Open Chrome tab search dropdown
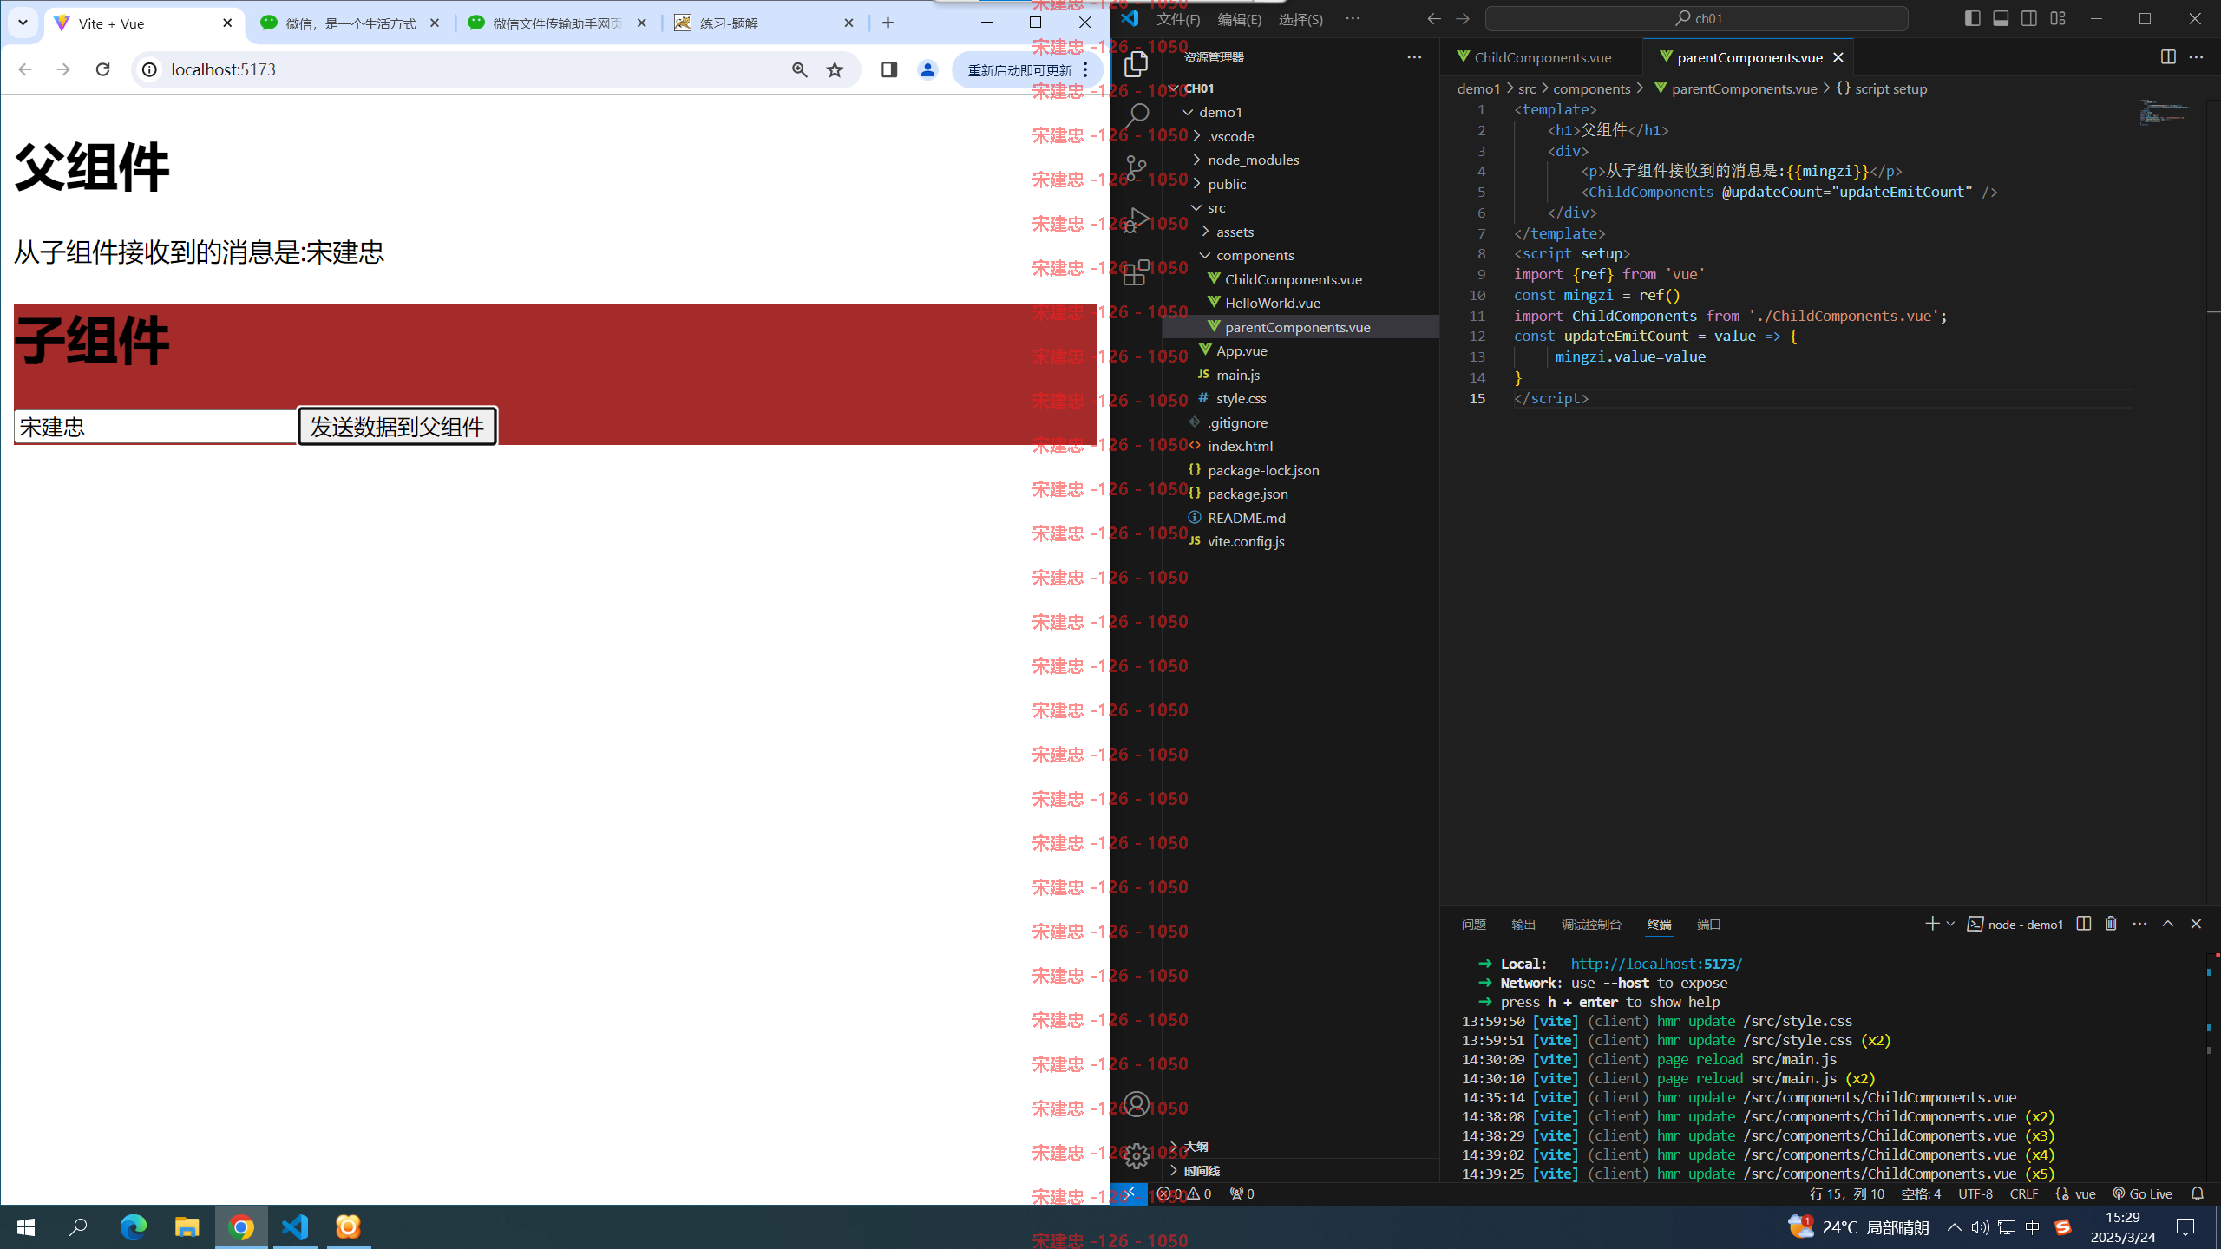Viewport: 2221px width, 1249px height. (23, 23)
